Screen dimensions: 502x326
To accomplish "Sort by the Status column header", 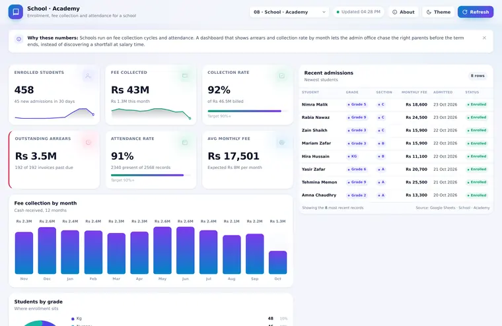I will pyautogui.click(x=472, y=92).
